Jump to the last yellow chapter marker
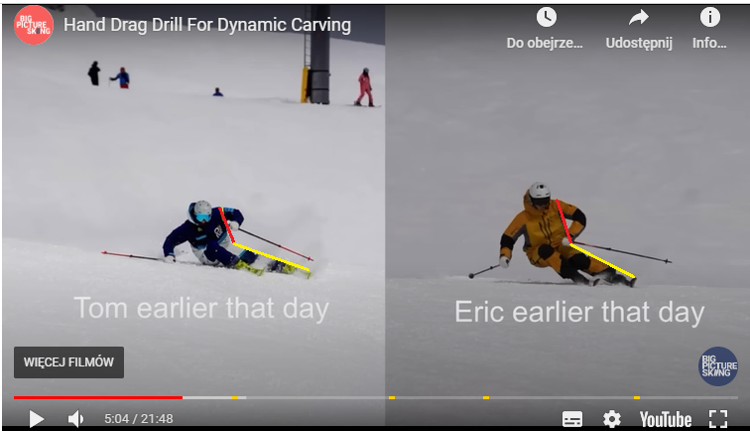750x431 pixels. (637, 397)
